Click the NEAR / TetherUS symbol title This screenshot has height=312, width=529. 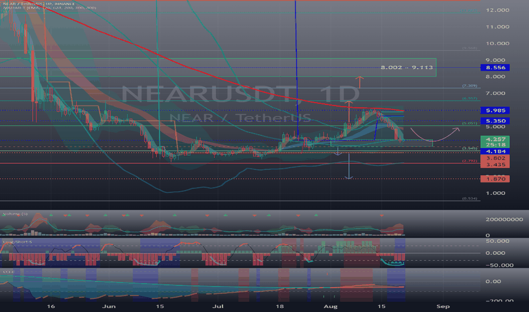coord(39,3)
